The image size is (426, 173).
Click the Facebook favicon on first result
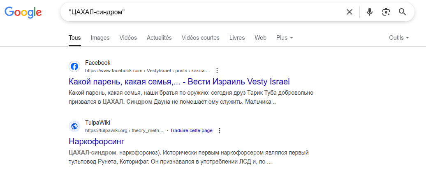click(74, 66)
